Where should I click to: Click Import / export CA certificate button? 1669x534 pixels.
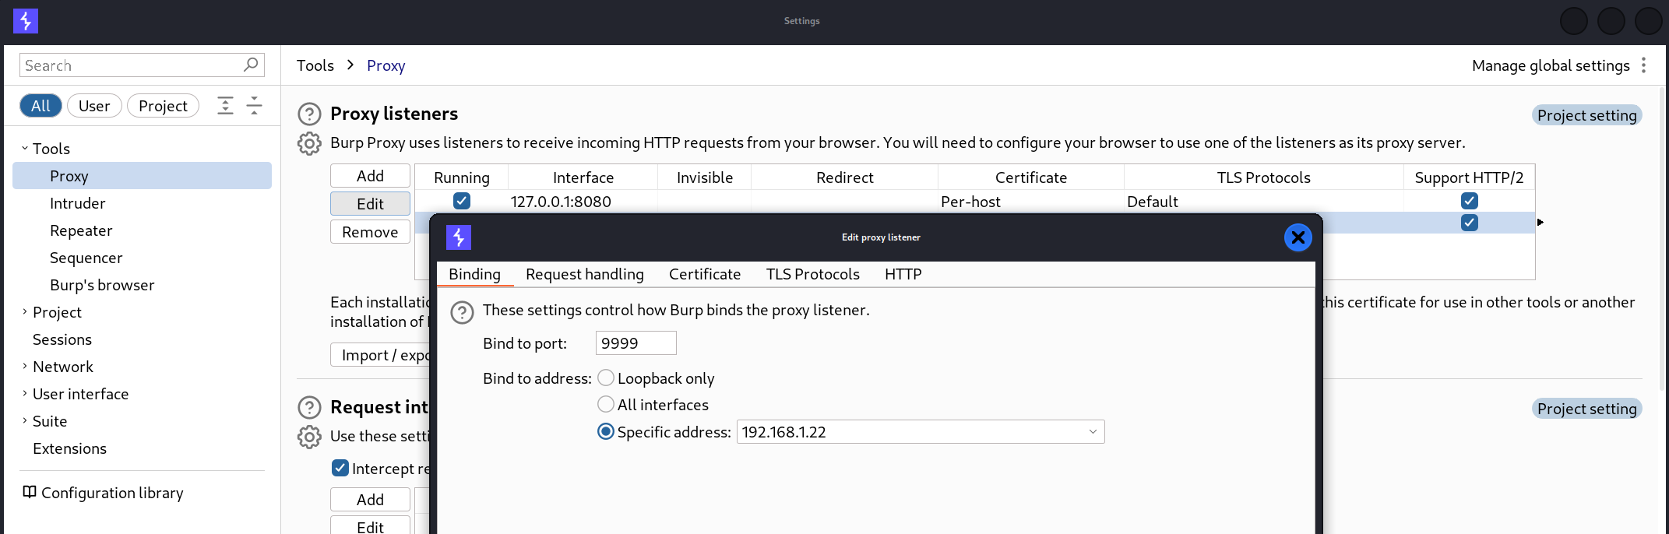pyautogui.click(x=380, y=355)
